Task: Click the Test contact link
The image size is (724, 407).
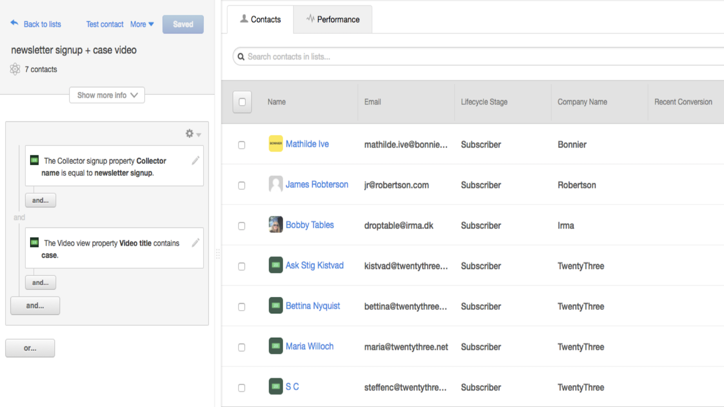Action: click(x=105, y=24)
